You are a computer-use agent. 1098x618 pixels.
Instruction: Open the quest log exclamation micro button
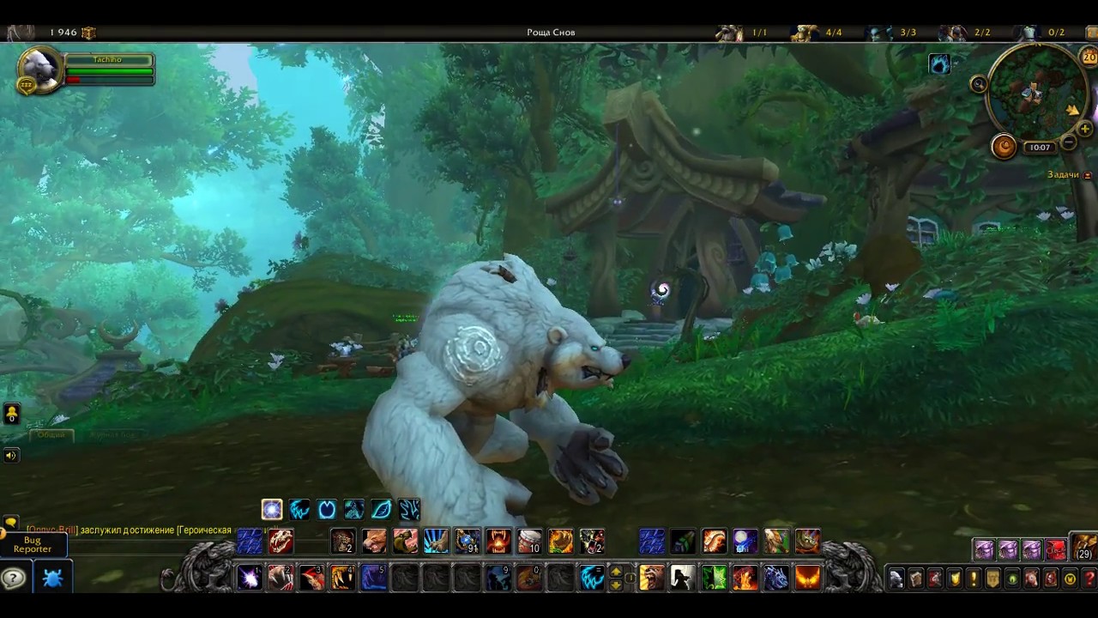(974, 579)
